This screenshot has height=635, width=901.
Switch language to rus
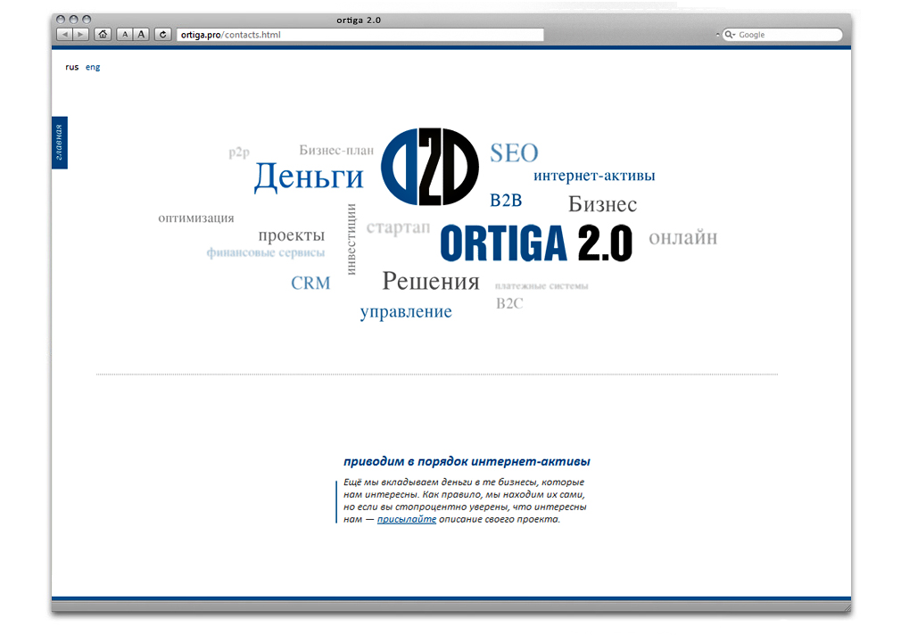71,66
